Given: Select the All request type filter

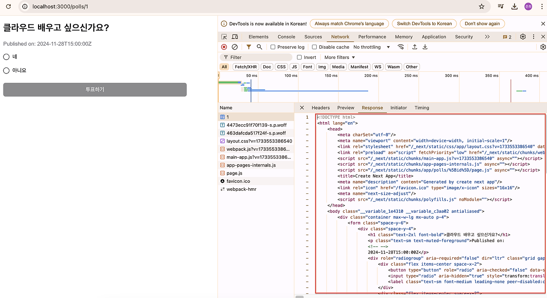Looking at the screenshot, I should pyautogui.click(x=224, y=67).
